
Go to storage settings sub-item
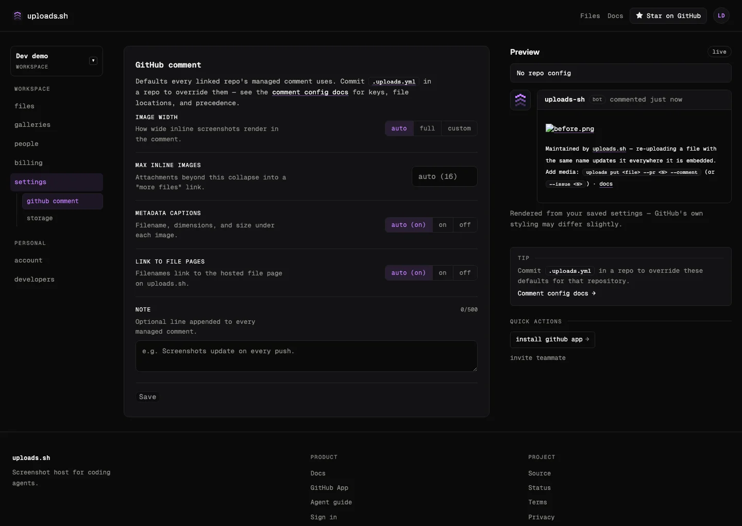(x=40, y=218)
